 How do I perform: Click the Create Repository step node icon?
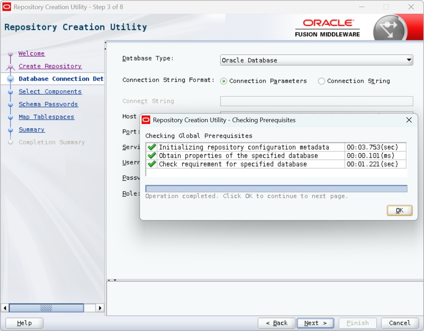11,66
